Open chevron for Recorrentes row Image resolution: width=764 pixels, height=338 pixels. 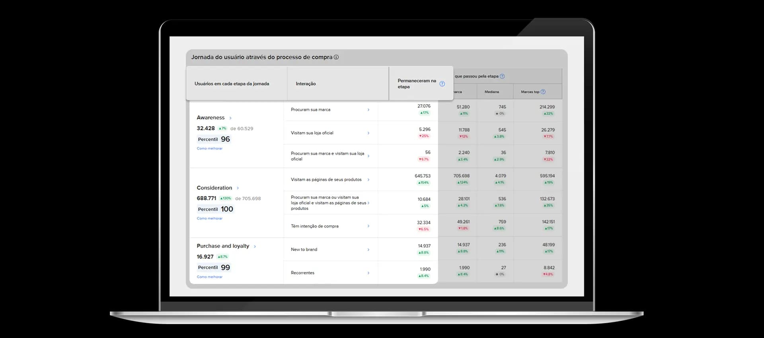(x=368, y=273)
